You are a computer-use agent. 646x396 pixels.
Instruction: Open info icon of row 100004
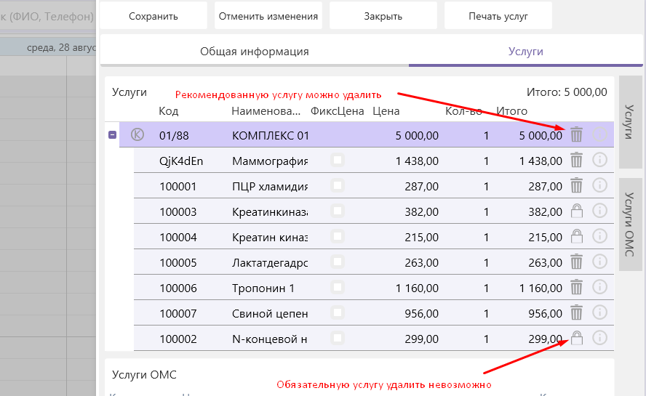(x=600, y=236)
